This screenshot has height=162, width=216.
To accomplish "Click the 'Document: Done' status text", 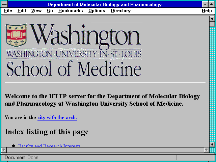I will click(x=22, y=157).
